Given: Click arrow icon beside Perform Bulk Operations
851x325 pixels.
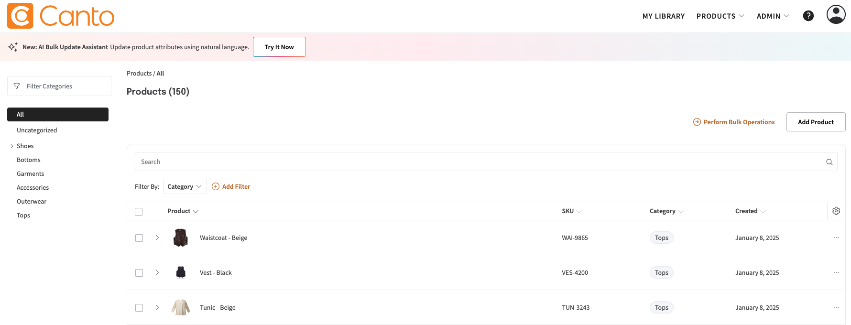Looking at the screenshot, I should click(x=697, y=122).
